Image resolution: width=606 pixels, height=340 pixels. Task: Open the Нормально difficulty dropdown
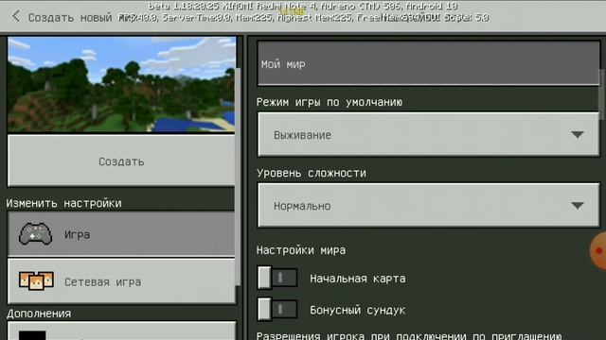(x=429, y=206)
